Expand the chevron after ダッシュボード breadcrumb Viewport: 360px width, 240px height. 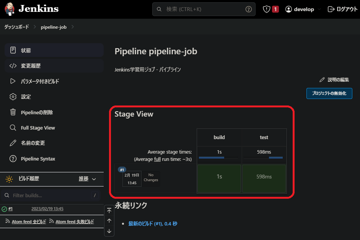pyautogui.click(x=35, y=27)
